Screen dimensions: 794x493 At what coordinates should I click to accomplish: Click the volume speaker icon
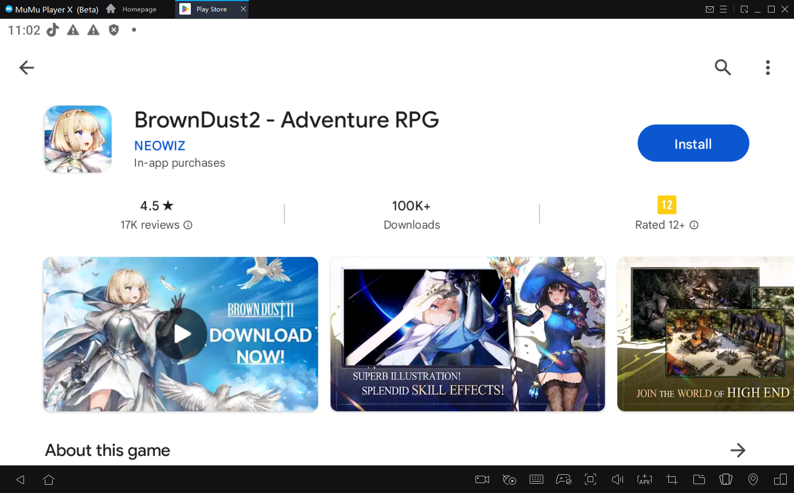(x=617, y=479)
